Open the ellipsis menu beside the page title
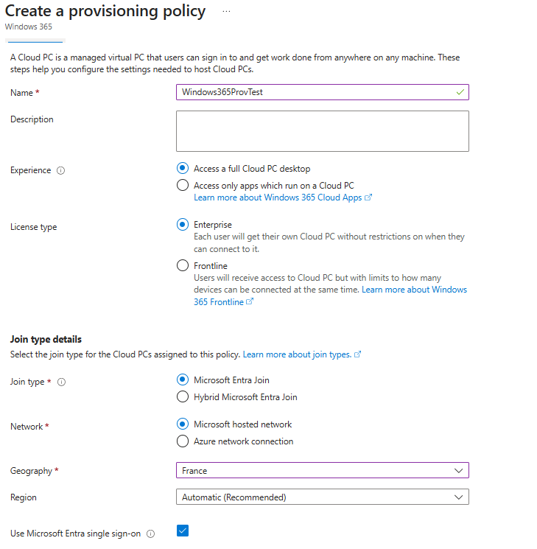Image resolution: width=537 pixels, height=549 pixels. pyautogui.click(x=226, y=12)
